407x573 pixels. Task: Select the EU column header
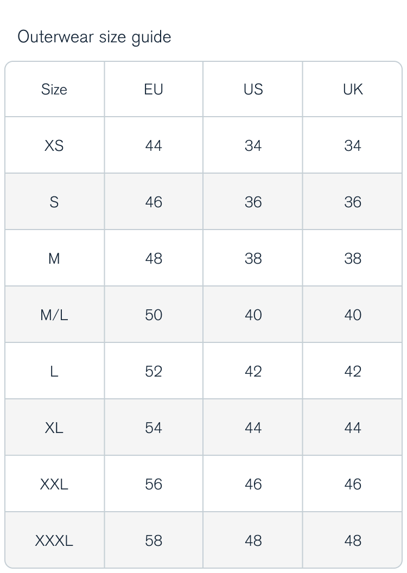(154, 90)
